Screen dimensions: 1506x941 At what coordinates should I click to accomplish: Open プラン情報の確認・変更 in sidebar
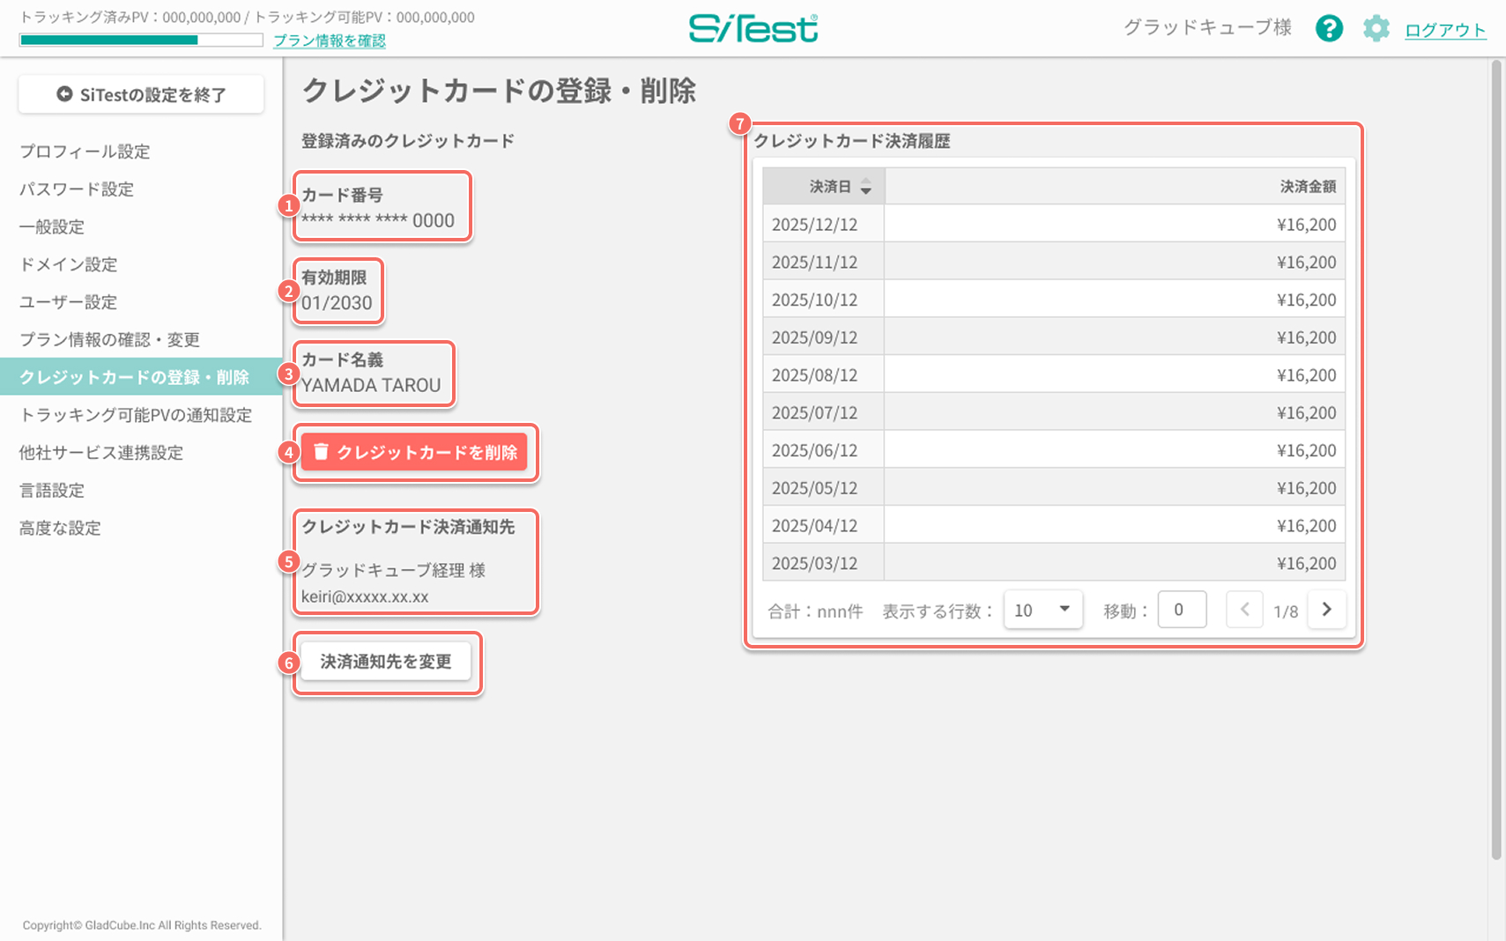pyautogui.click(x=109, y=340)
